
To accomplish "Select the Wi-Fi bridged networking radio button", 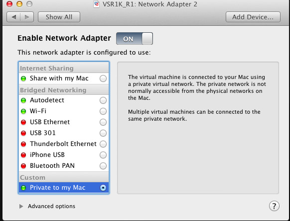I will 103,111.
